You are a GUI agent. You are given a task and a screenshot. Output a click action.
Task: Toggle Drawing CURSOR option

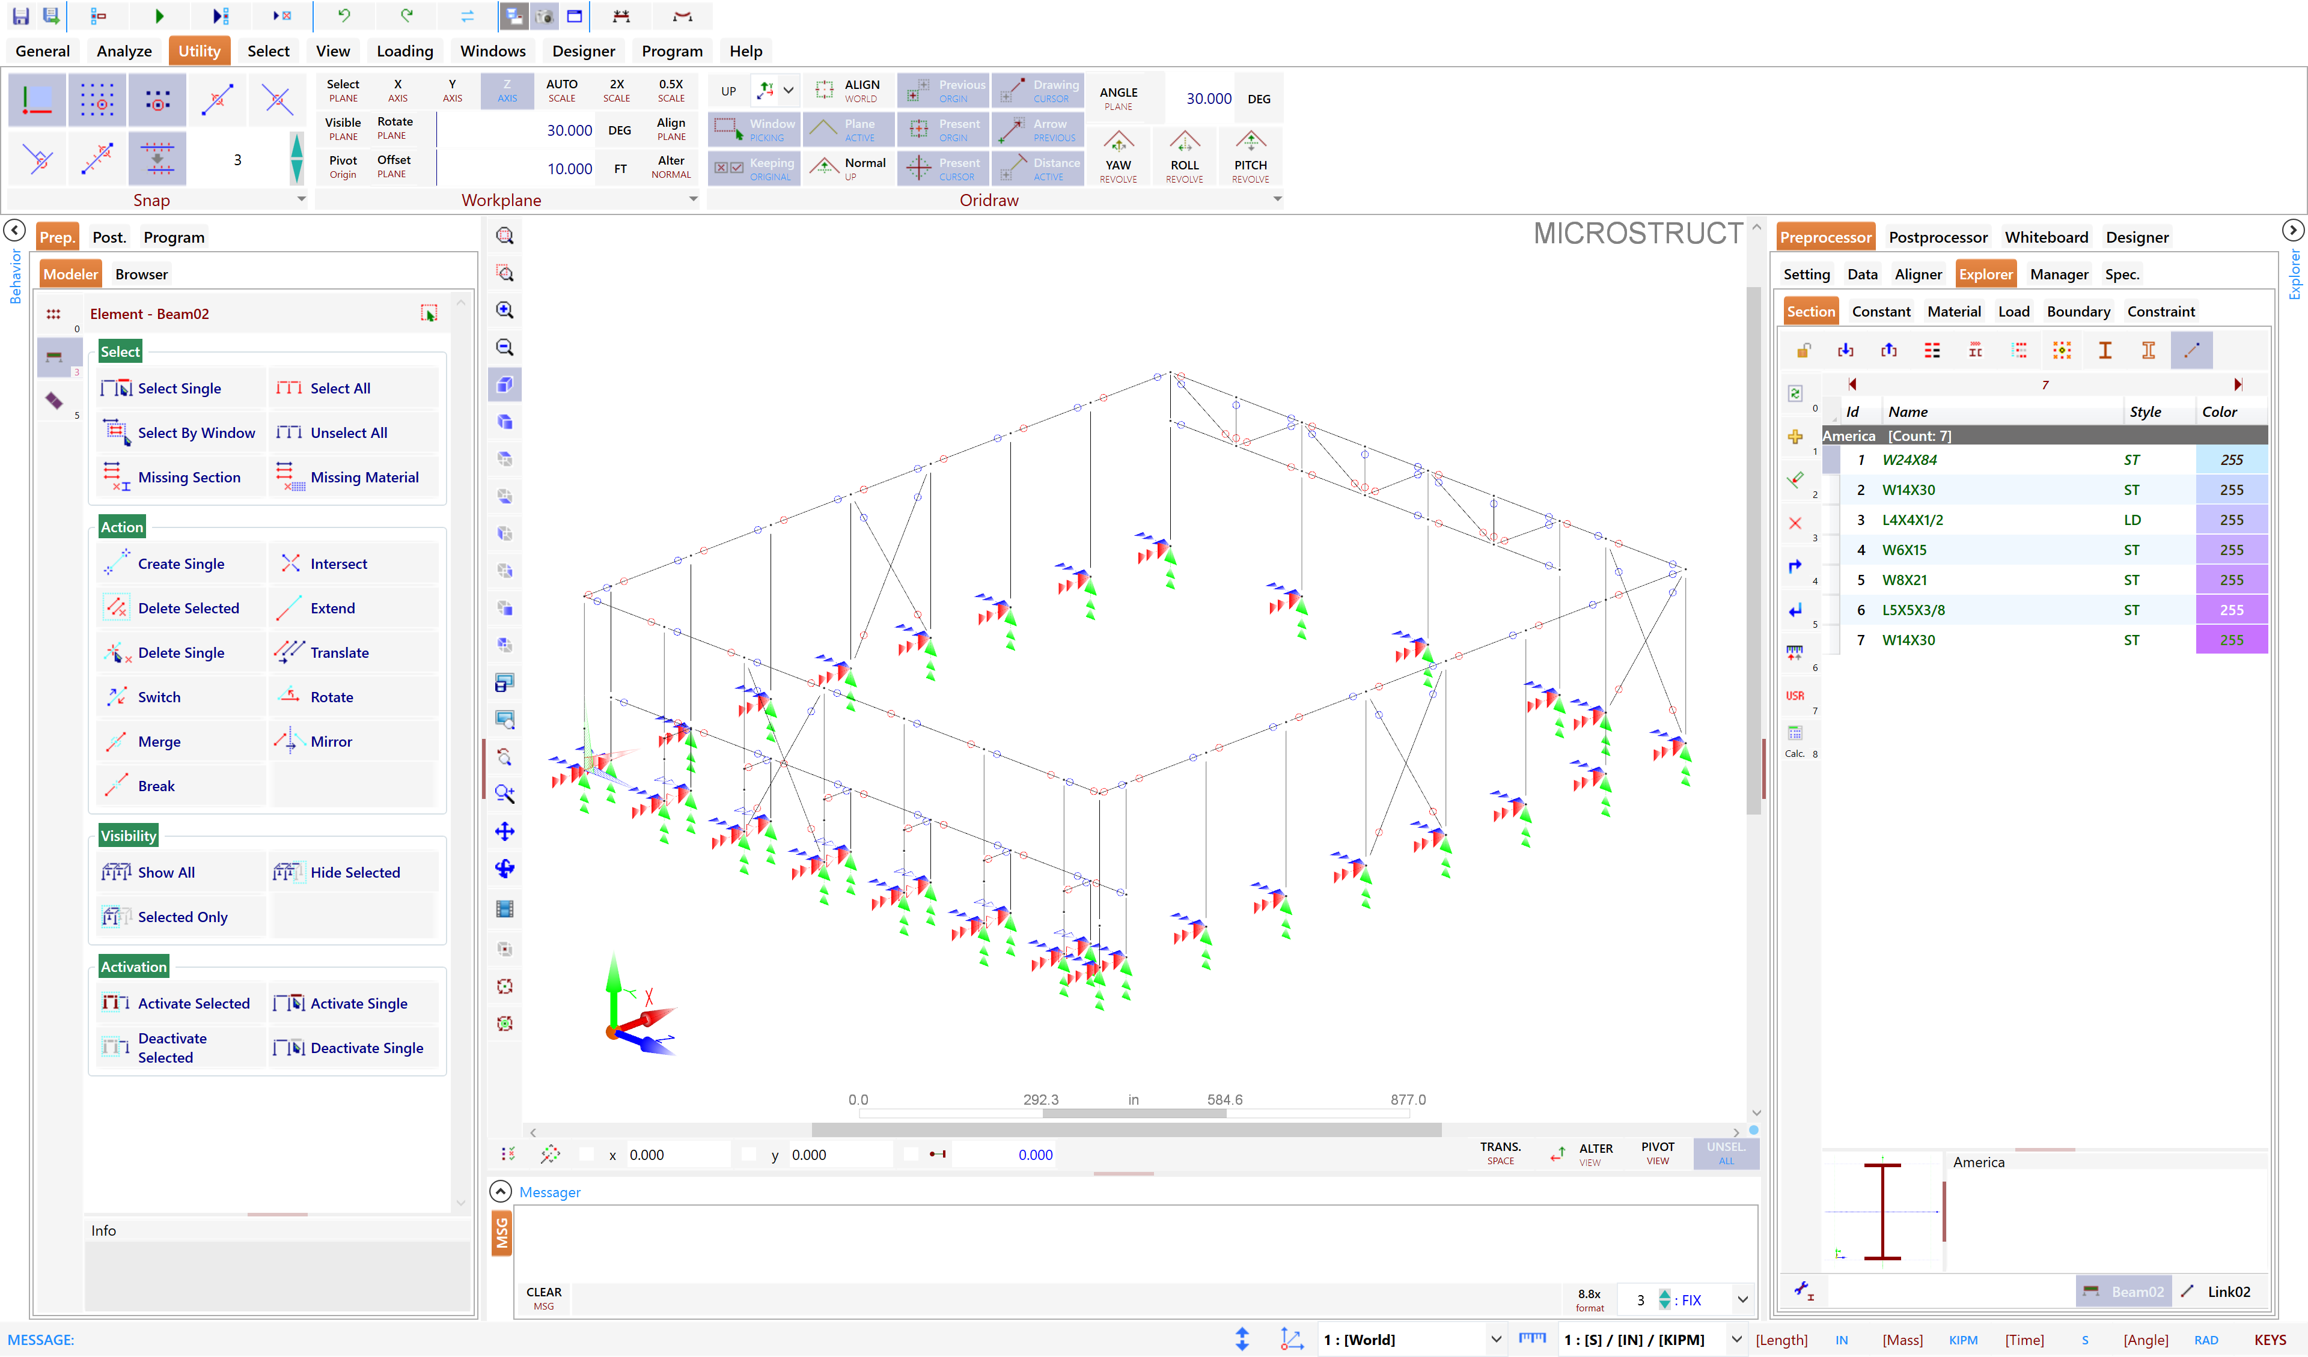1037,91
